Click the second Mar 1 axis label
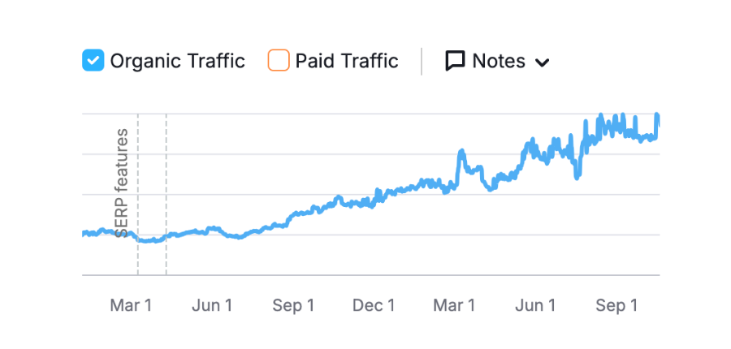This screenshot has width=731, height=349. (454, 306)
